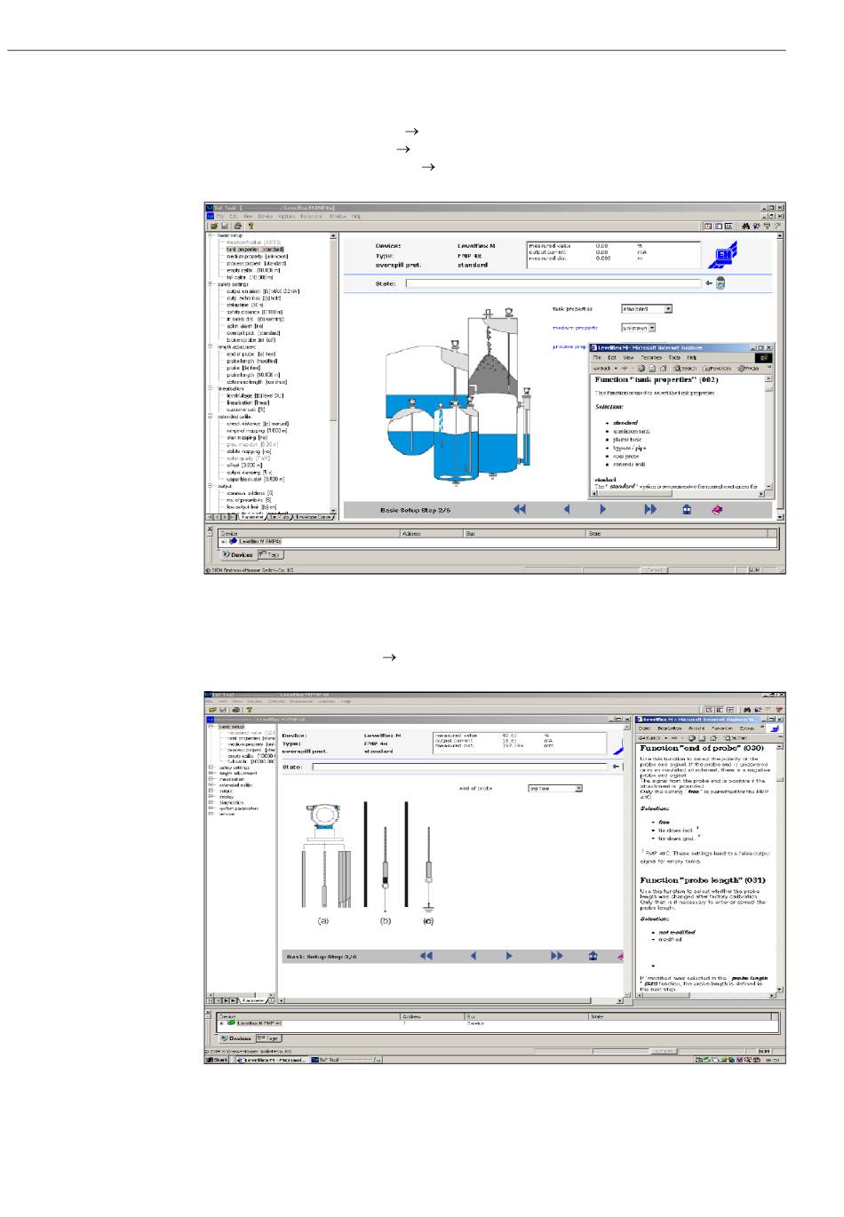
Task: Open the Tags tab in Step 2/6 bottom panel
Action: click(269, 554)
